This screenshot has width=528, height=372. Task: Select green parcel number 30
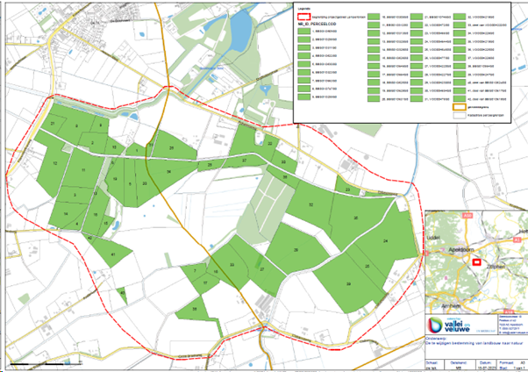tap(355, 218)
